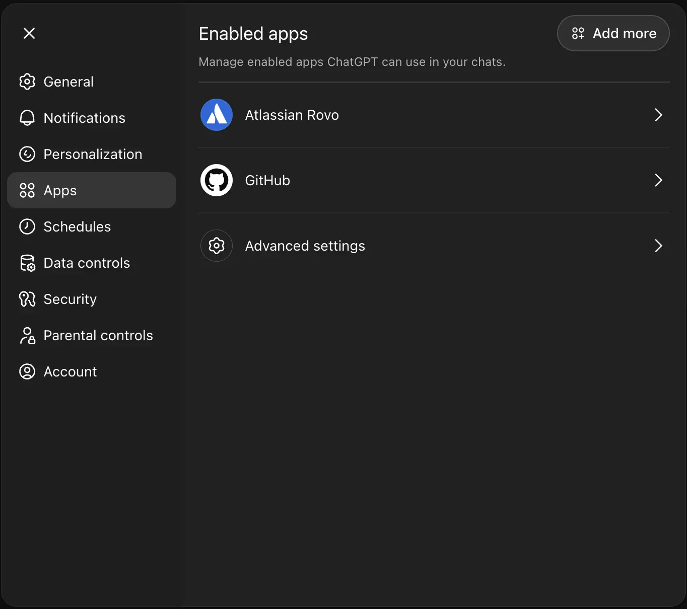Viewport: 687px width, 609px height.
Task: Open the Account settings page
Action: coord(70,371)
